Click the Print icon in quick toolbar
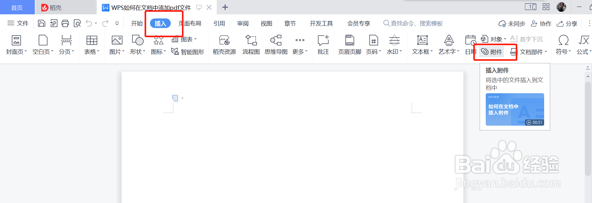Screen dimensions: 592x203 pos(65,23)
